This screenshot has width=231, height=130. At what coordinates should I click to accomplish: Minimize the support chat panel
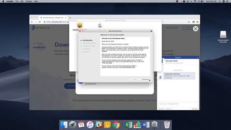pyautogui.click(x=197, y=57)
